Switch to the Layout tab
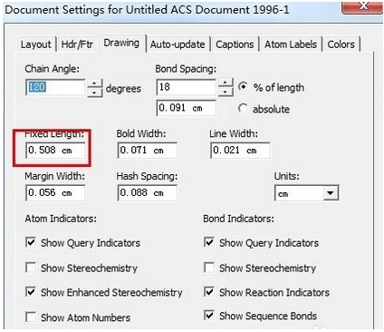Viewport: 384px width, 332px height. 35,44
